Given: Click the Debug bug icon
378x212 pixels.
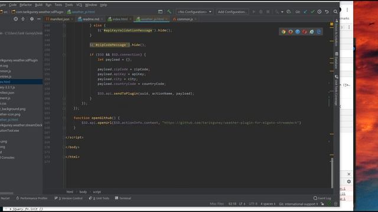Looking at the screenshot, I should (261, 12).
